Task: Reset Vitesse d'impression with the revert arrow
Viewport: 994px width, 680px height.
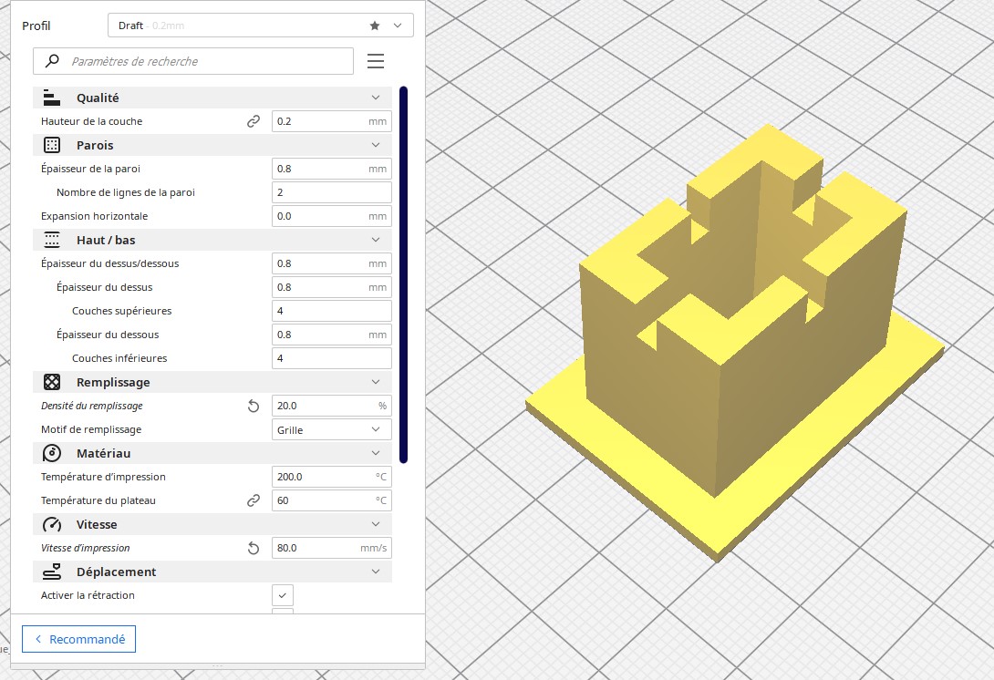Action: 253,548
